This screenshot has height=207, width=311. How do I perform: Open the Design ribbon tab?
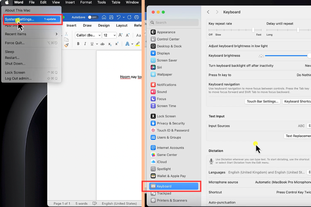104,26
